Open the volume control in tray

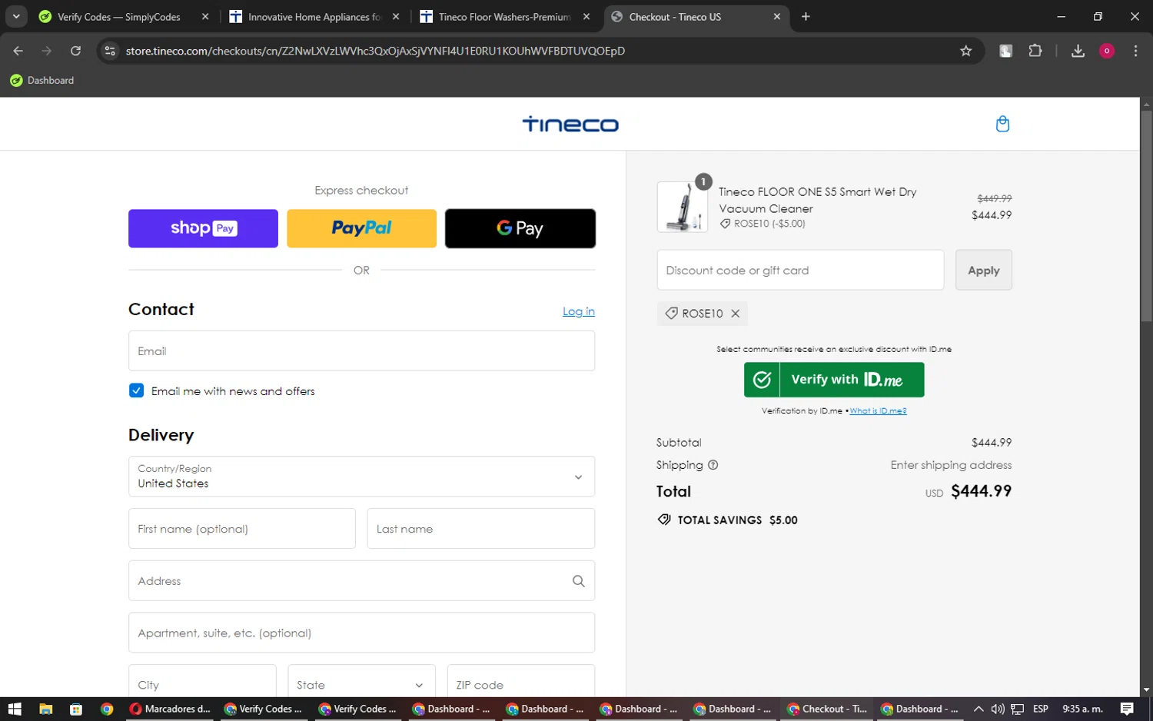998,709
